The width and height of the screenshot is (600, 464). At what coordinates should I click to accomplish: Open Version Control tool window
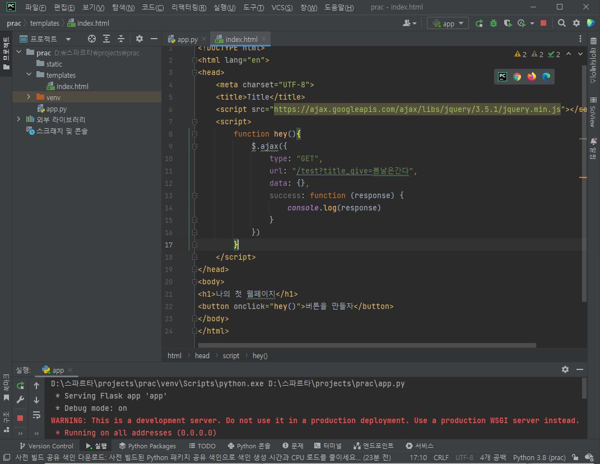(46, 446)
